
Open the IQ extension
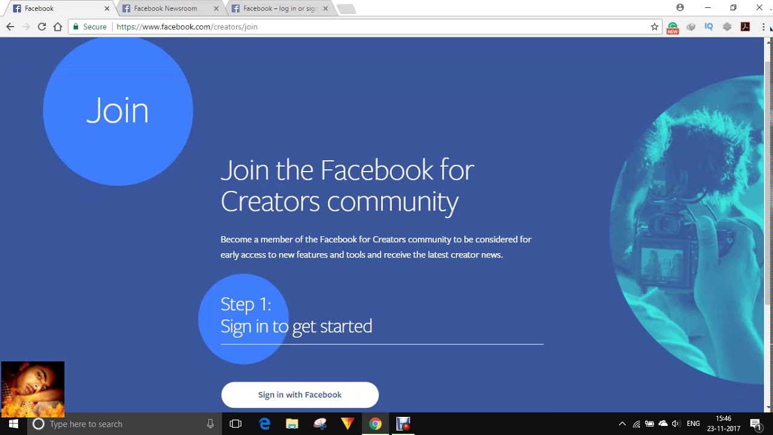[x=709, y=27]
